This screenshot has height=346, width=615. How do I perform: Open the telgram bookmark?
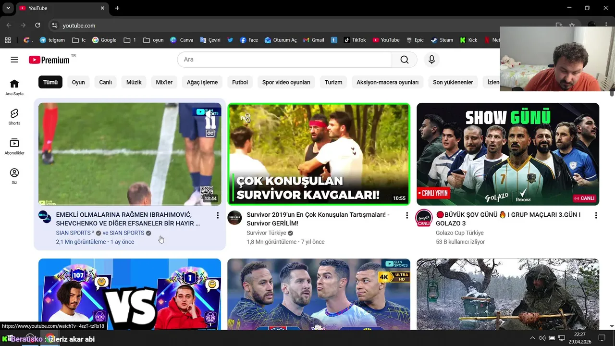(x=52, y=40)
